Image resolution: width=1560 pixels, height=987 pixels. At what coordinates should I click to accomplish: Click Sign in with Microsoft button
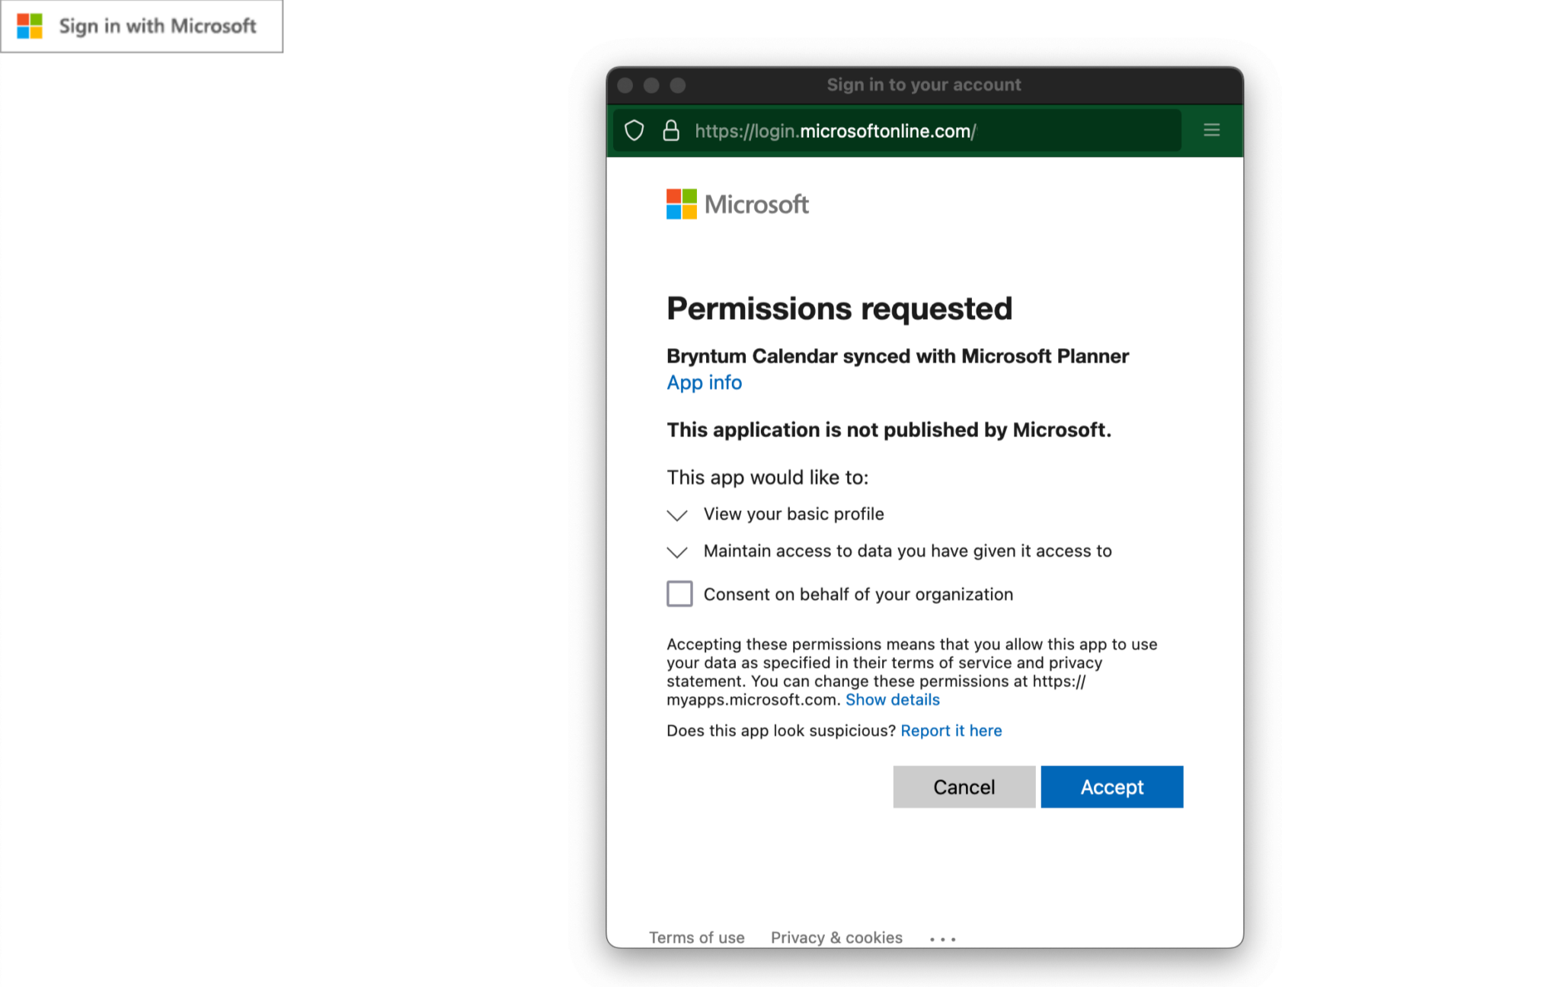pyautogui.click(x=142, y=26)
